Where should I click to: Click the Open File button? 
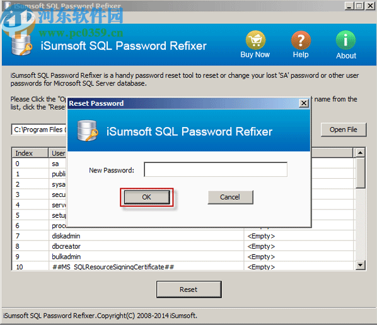point(344,130)
